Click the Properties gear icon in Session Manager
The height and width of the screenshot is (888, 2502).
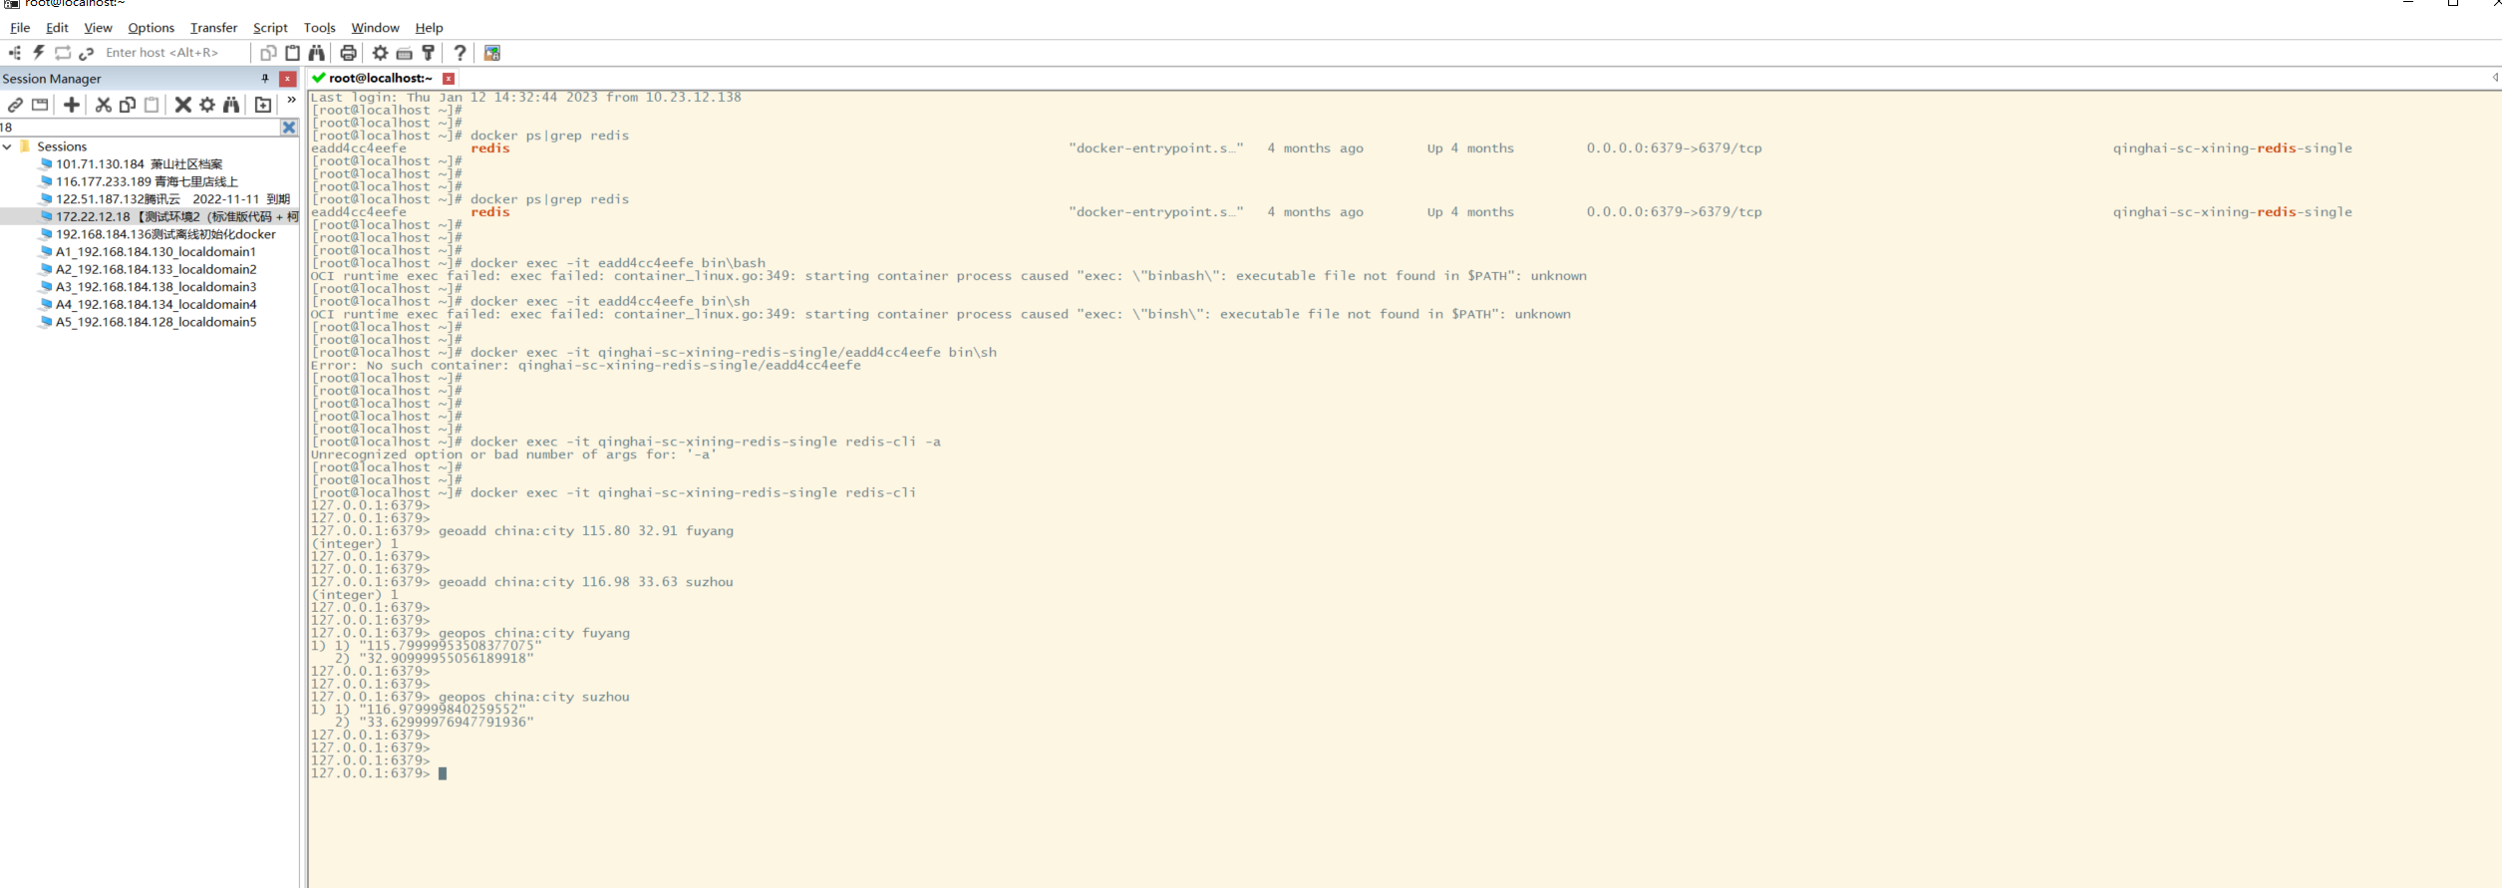coord(207,105)
